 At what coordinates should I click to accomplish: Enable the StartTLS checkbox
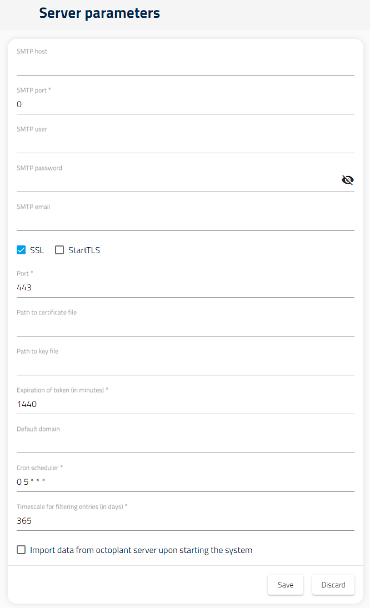pos(59,250)
